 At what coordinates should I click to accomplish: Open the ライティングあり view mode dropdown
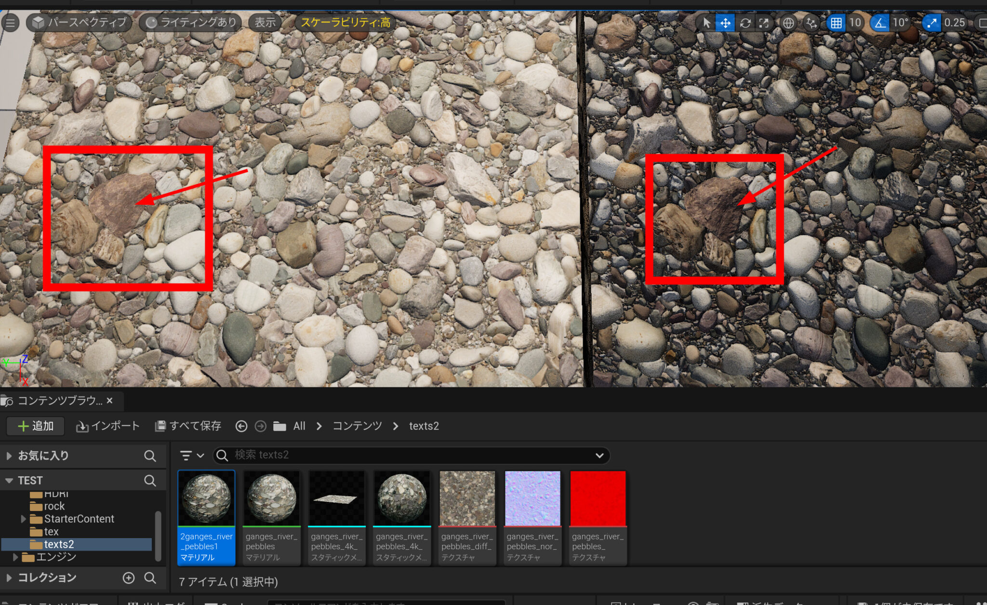[189, 22]
